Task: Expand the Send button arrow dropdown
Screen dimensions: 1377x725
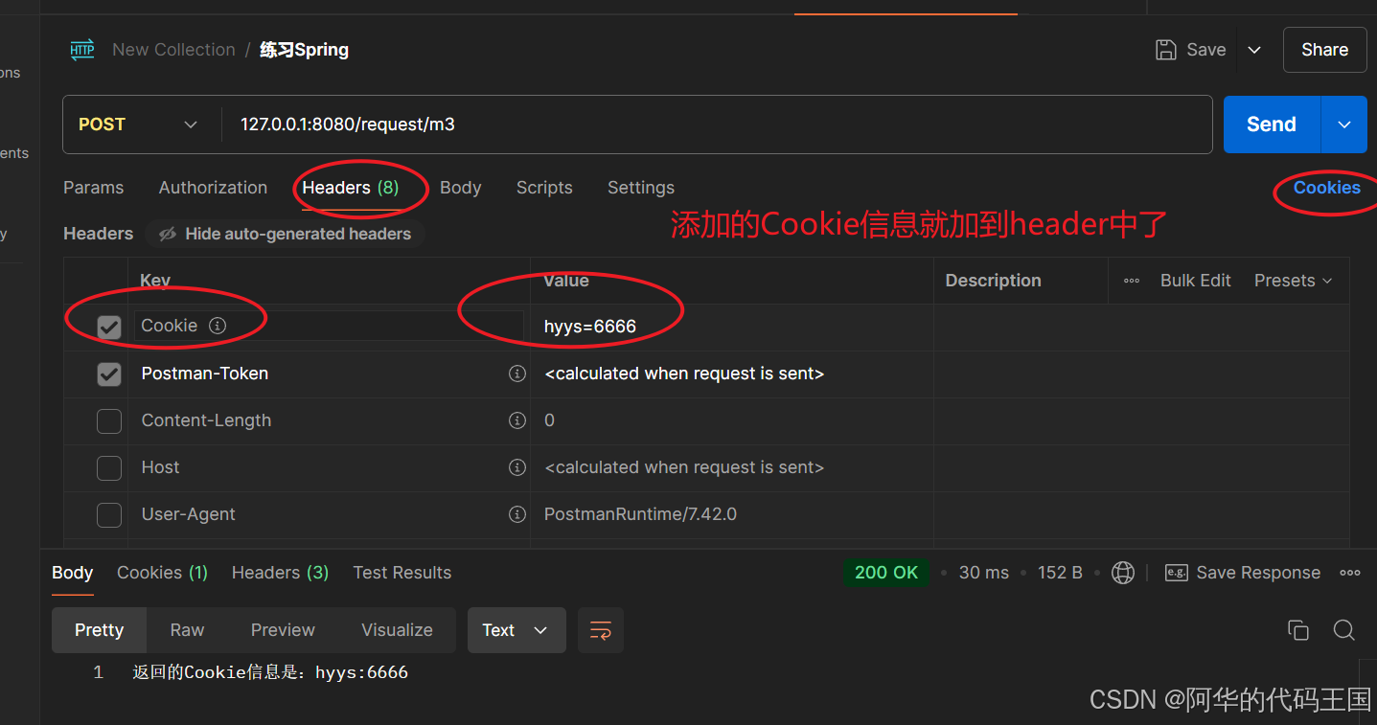Action: [1344, 125]
